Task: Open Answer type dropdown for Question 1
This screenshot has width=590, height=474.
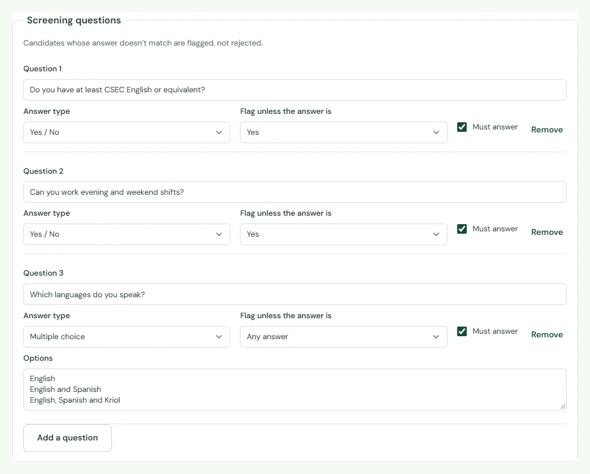Action: point(127,132)
